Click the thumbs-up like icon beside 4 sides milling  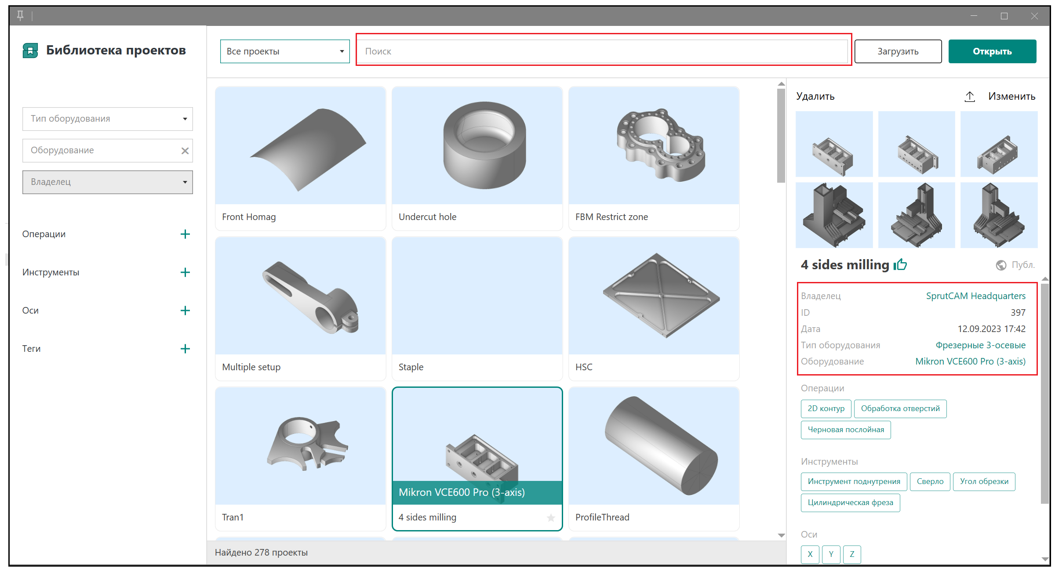tap(900, 264)
